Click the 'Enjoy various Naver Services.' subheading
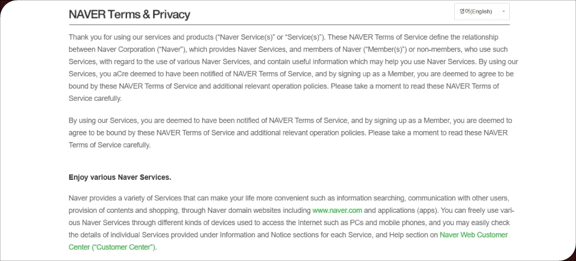 pyautogui.click(x=120, y=177)
